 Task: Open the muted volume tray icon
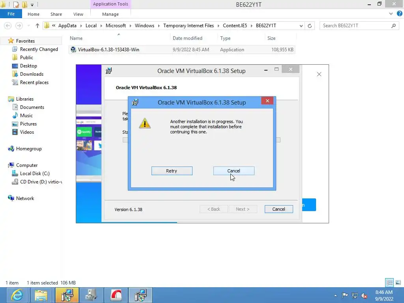point(364,296)
